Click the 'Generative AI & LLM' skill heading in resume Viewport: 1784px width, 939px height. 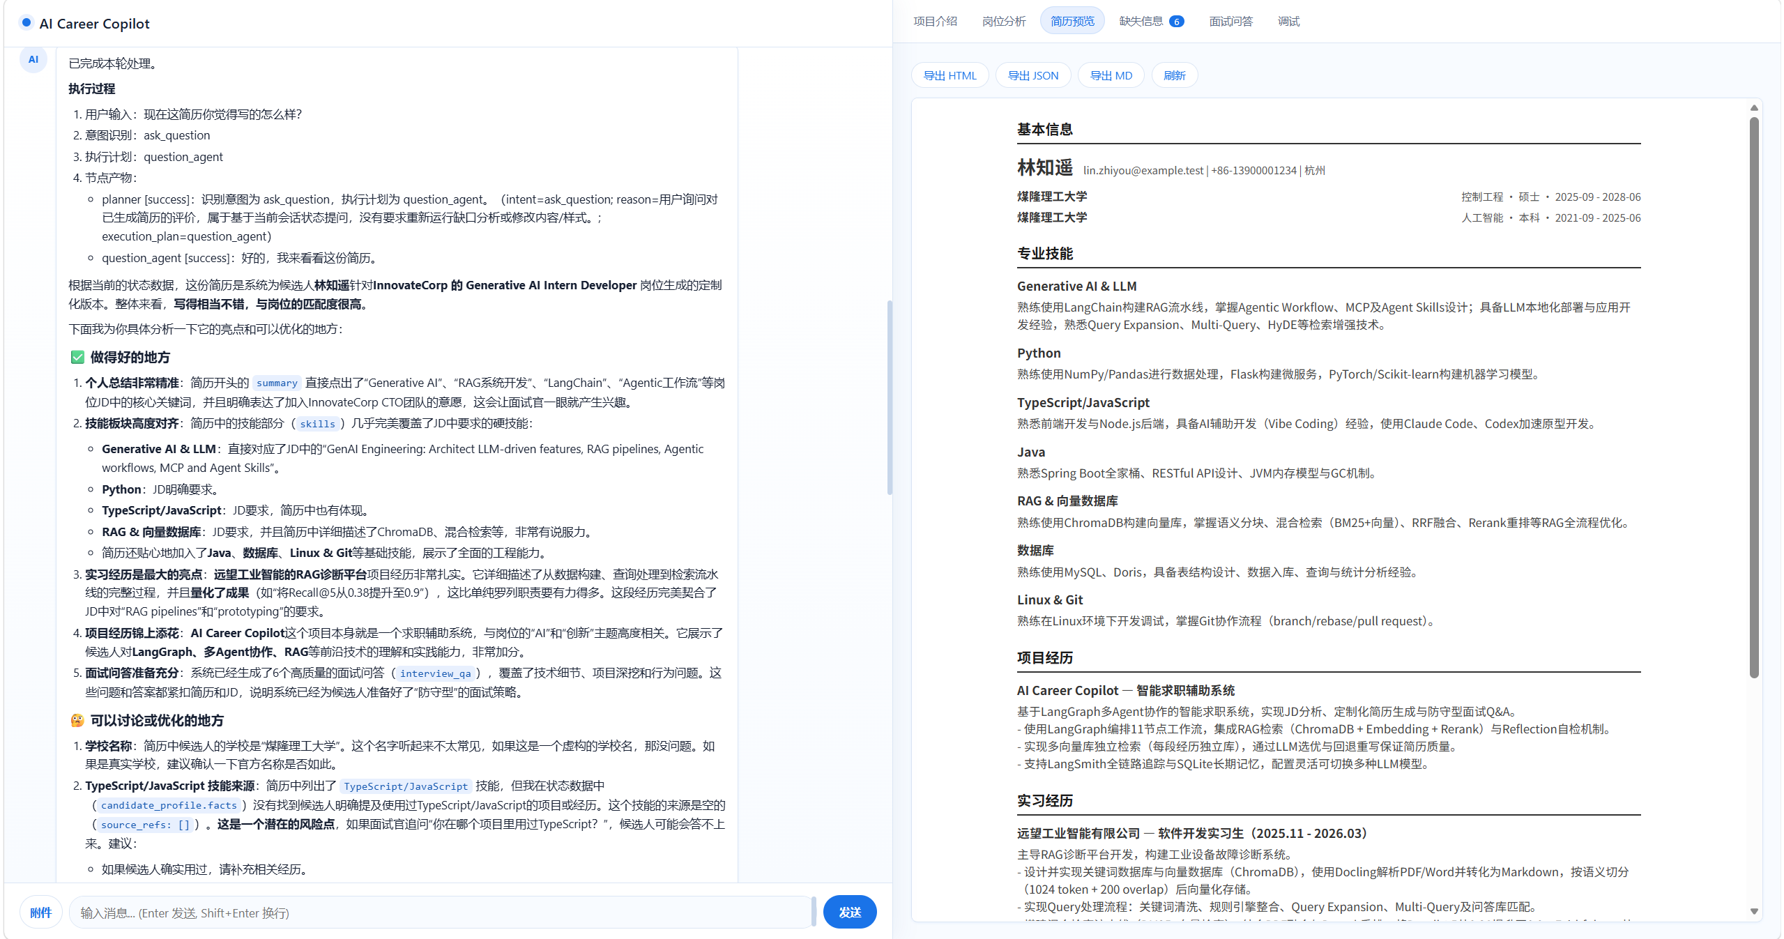(1077, 286)
